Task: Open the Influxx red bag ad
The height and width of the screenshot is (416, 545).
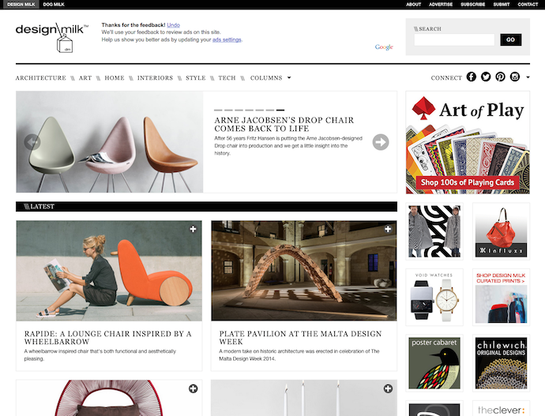Action: (501, 231)
